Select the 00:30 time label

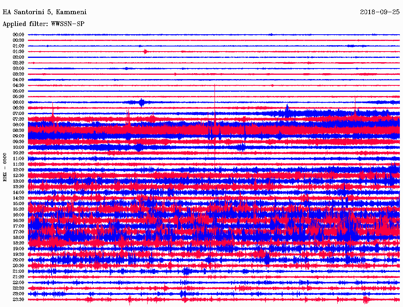[18, 41]
